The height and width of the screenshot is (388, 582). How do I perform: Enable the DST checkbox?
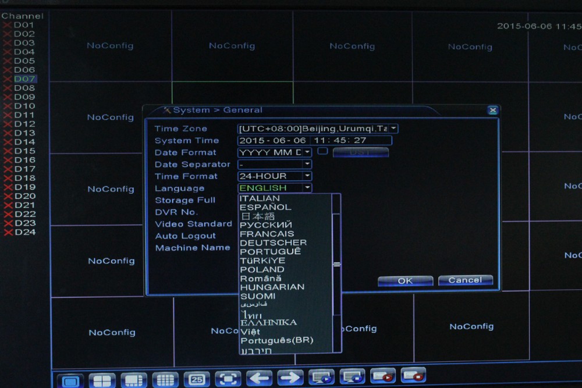coord(322,151)
